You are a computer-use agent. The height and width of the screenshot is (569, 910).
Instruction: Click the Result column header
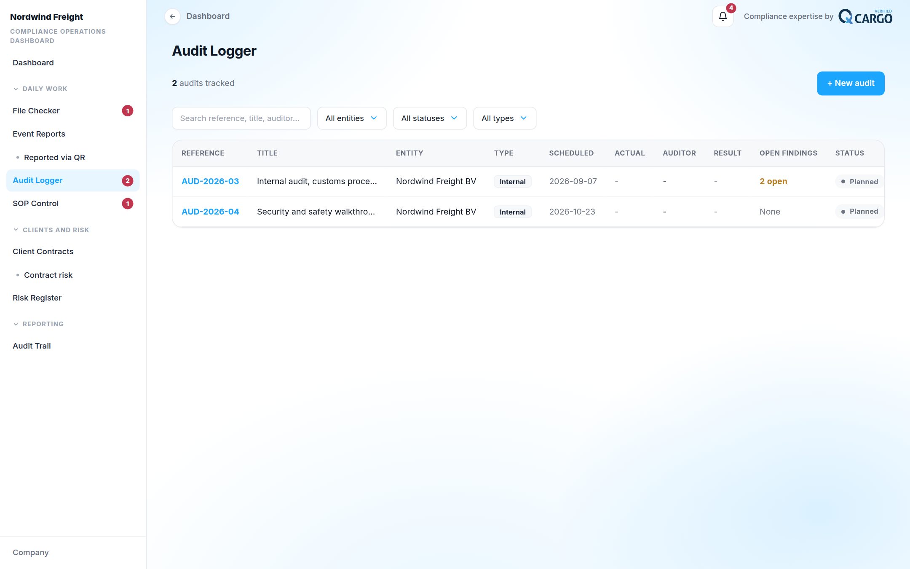pos(728,153)
